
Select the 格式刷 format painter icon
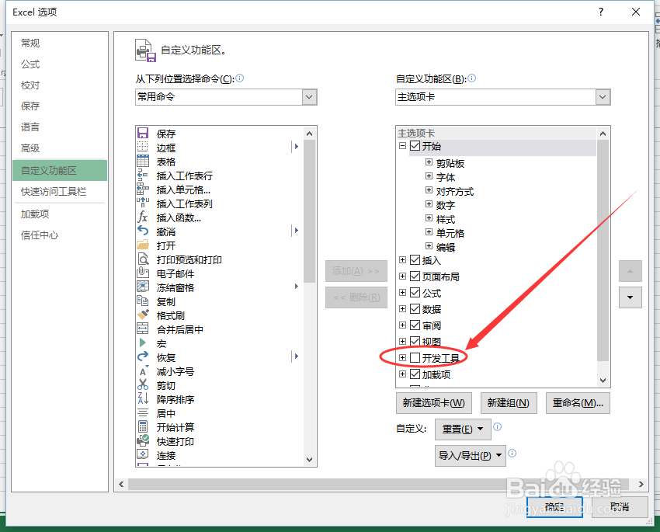coord(143,315)
